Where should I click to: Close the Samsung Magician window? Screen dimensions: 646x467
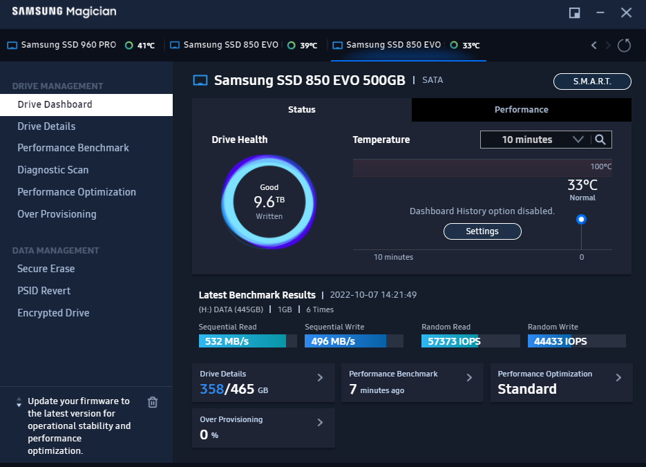(x=626, y=12)
